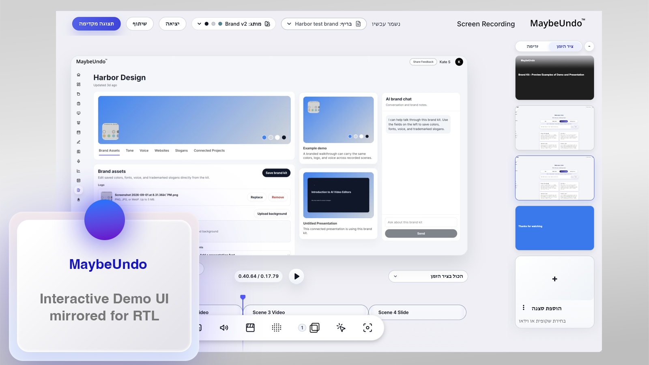649x365 pixels.
Task: Open the three-dot menu beside הוספת סצנה
Action: point(524,308)
